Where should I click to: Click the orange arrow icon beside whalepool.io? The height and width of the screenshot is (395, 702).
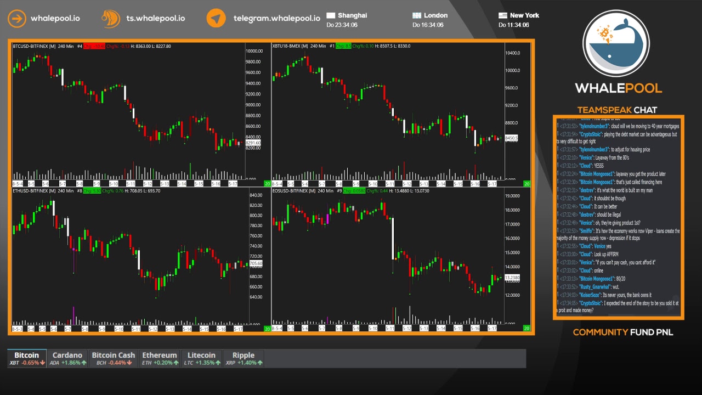click(x=17, y=18)
